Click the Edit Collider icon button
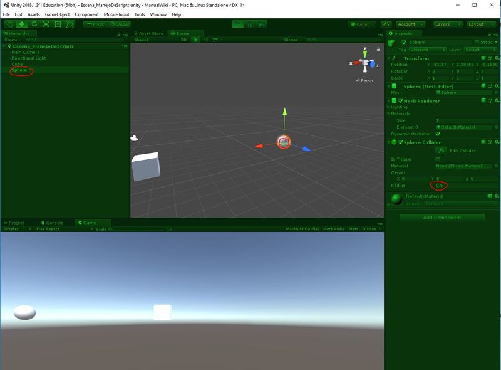Image resolution: width=501 pixels, height=370 pixels. (441, 151)
